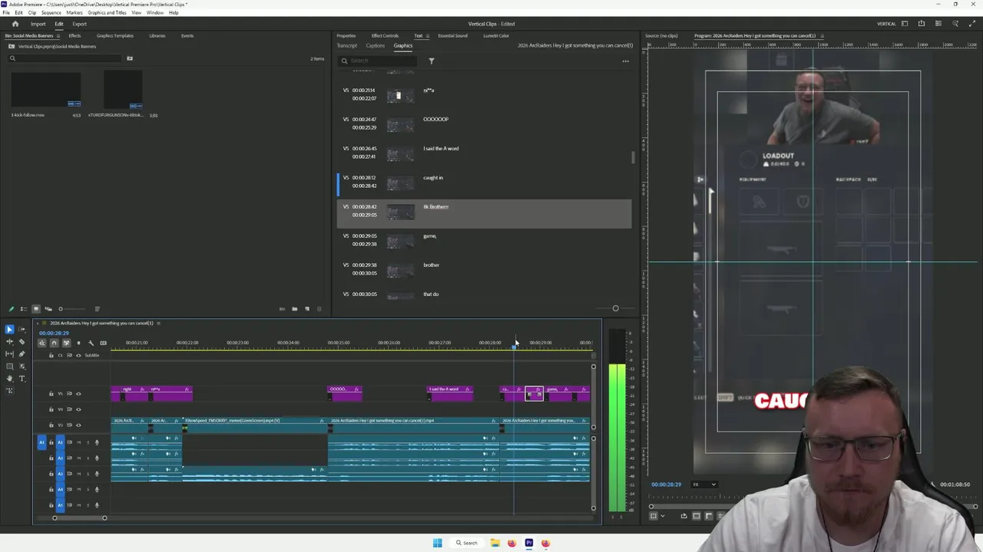
Task: Open the Markers menu
Action: click(74, 13)
